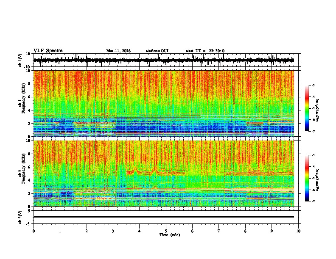Screen dimensions: 336x259
Task: Click the "station=OUI" header text
Action: tap(157, 51)
